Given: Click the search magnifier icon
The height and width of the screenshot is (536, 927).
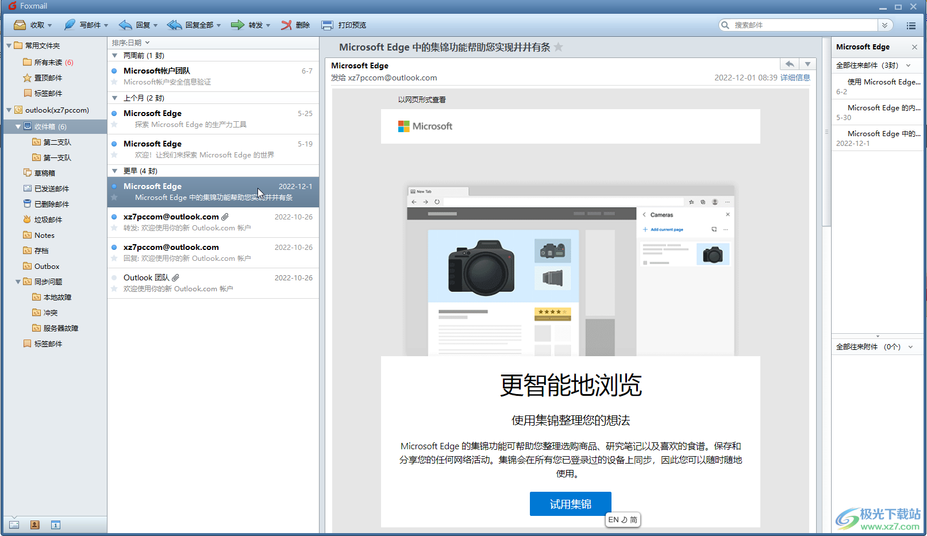Looking at the screenshot, I should (x=725, y=25).
